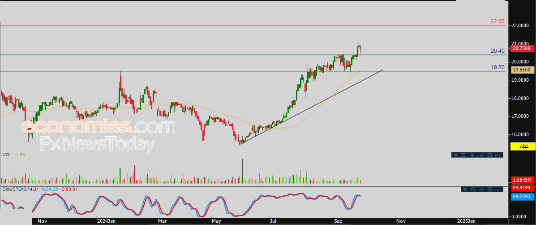Select the 19.5500 moving average tag
Screen dimensions: 536x225
tap(523, 70)
